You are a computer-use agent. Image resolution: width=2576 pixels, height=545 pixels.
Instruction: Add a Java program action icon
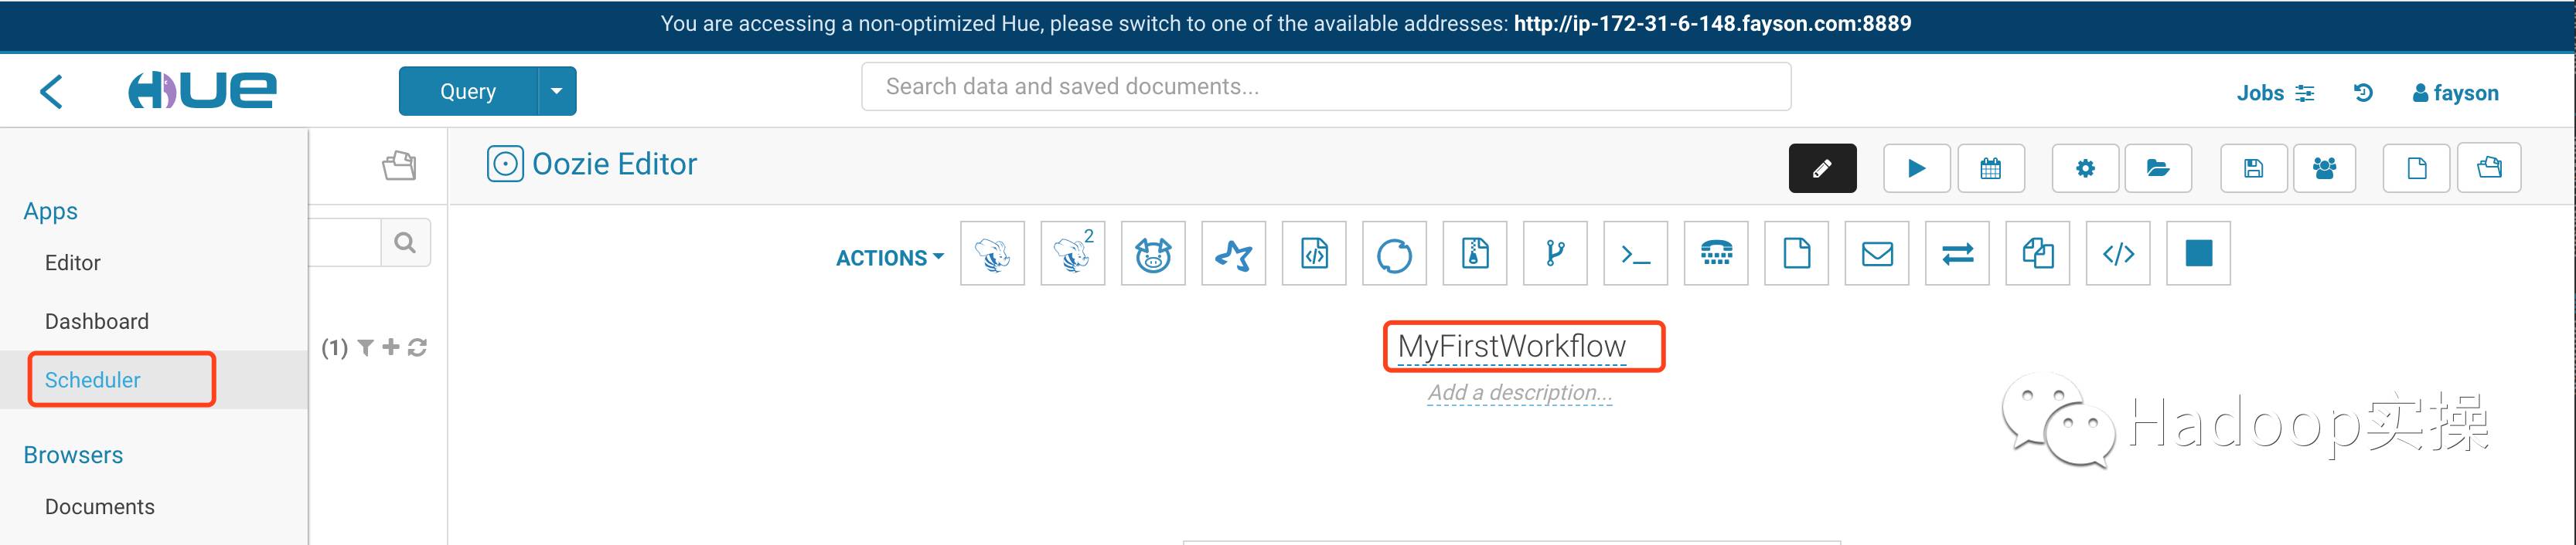(x=1314, y=253)
